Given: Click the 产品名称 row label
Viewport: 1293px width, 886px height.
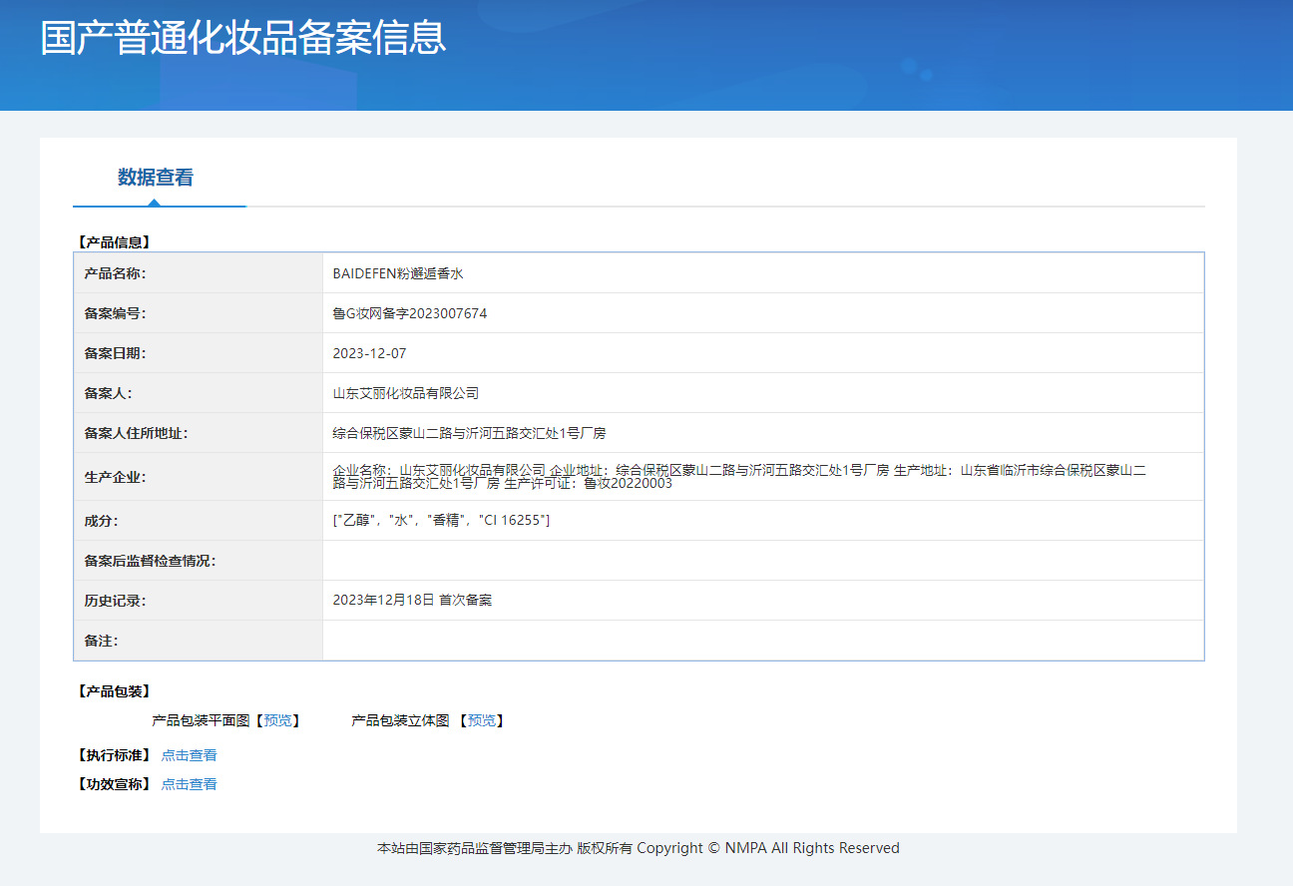Looking at the screenshot, I should coord(116,273).
